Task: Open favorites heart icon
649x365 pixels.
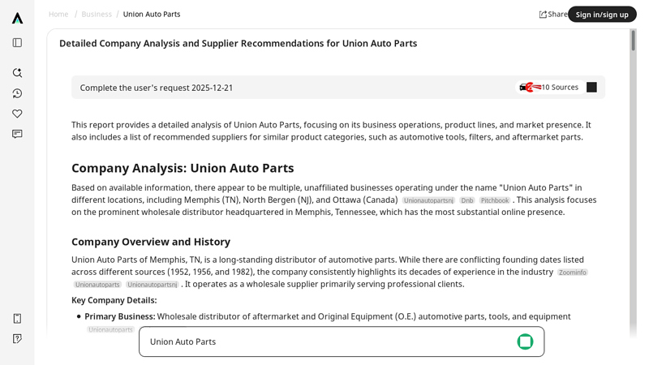Action: click(x=17, y=114)
